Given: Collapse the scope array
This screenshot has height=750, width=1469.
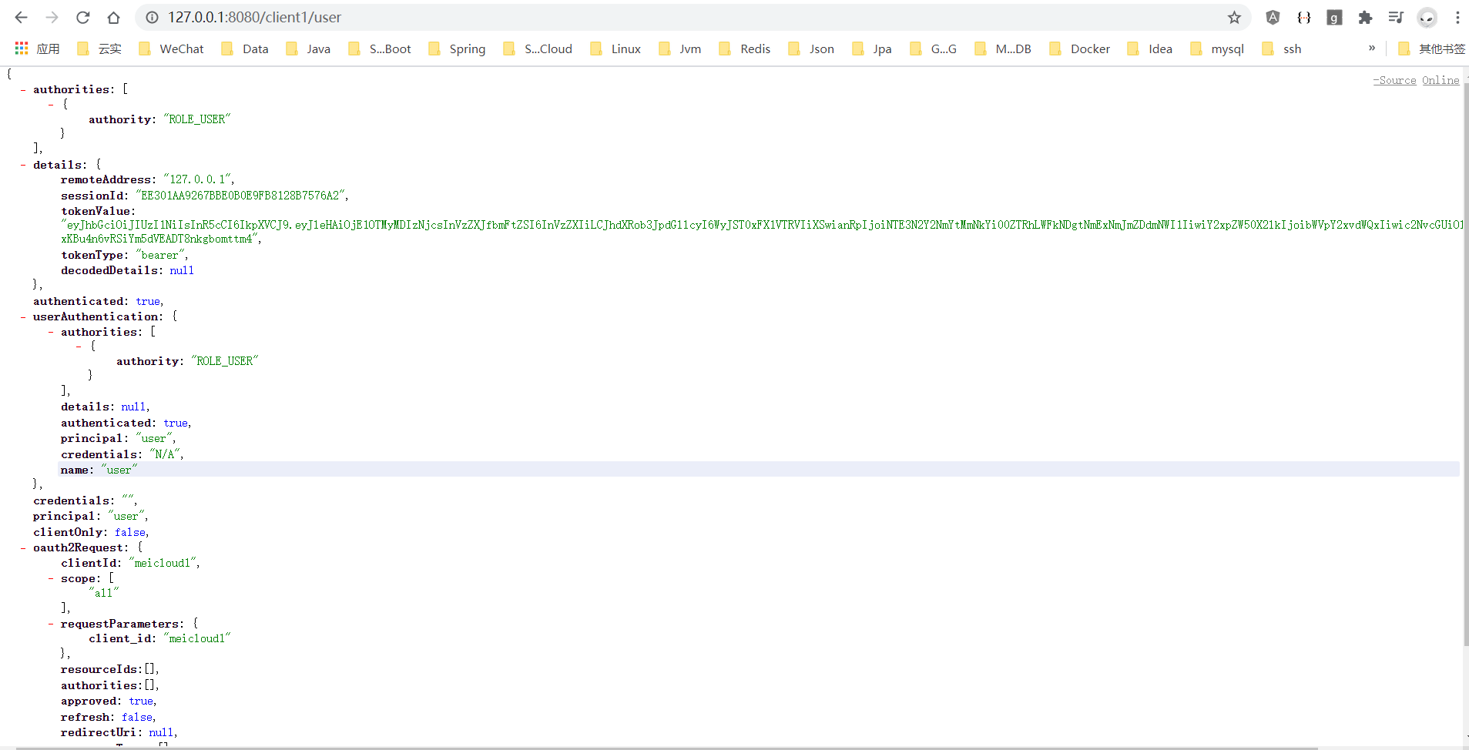Looking at the screenshot, I should click(x=51, y=578).
